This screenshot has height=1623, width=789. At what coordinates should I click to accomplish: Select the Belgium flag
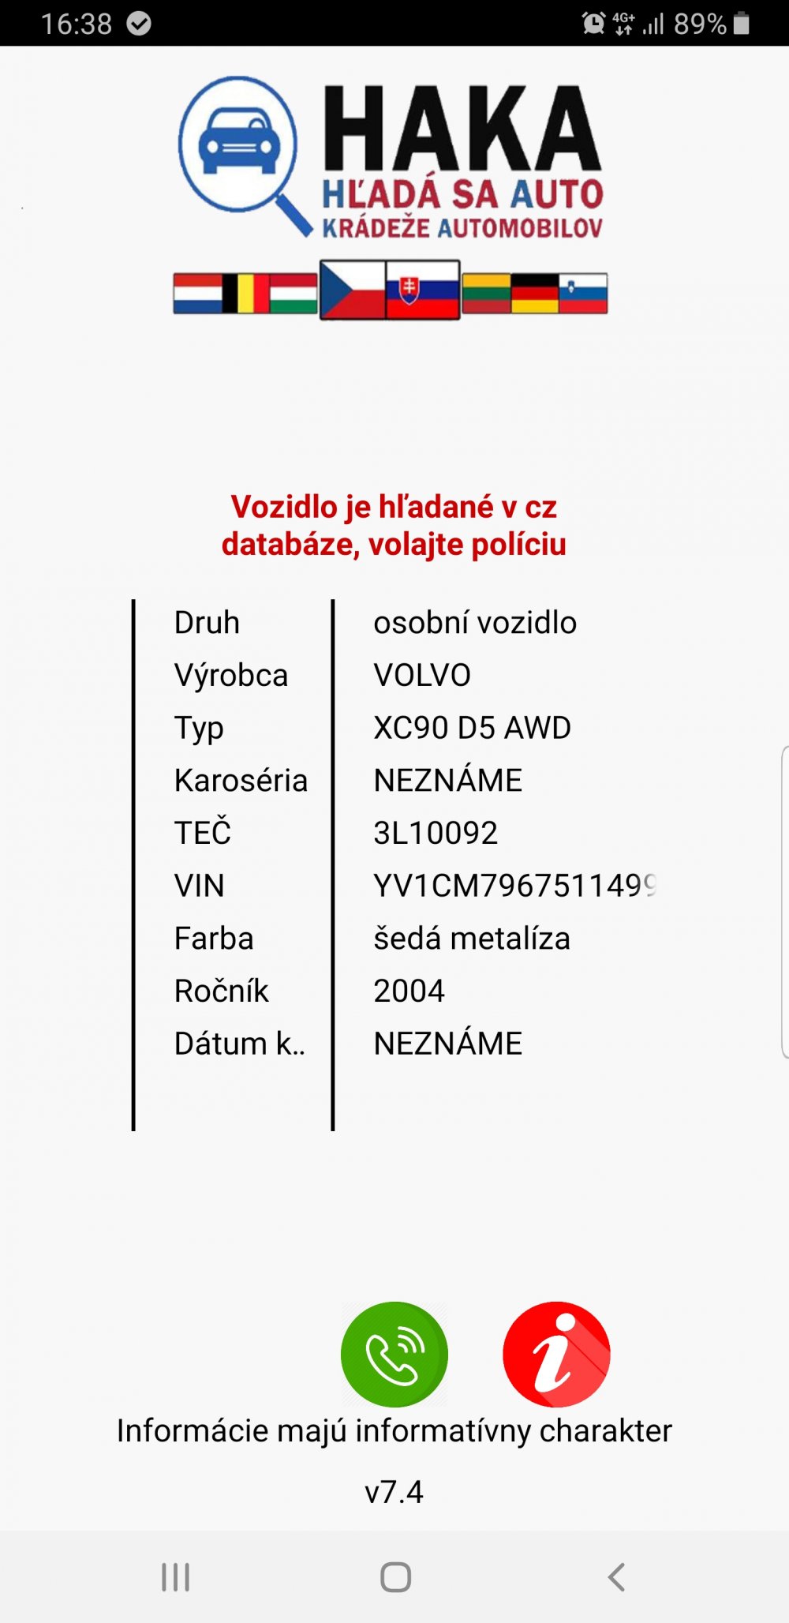click(x=245, y=294)
